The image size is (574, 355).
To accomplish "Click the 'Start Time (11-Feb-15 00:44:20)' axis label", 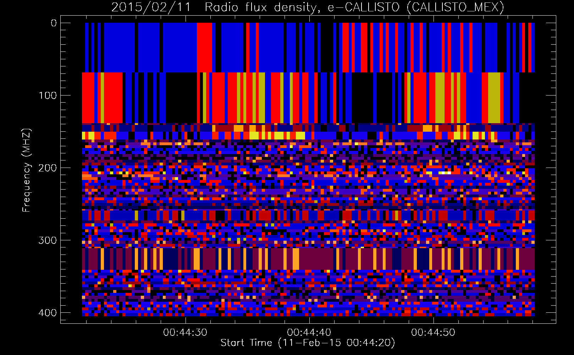I will (x=308, y=343).
